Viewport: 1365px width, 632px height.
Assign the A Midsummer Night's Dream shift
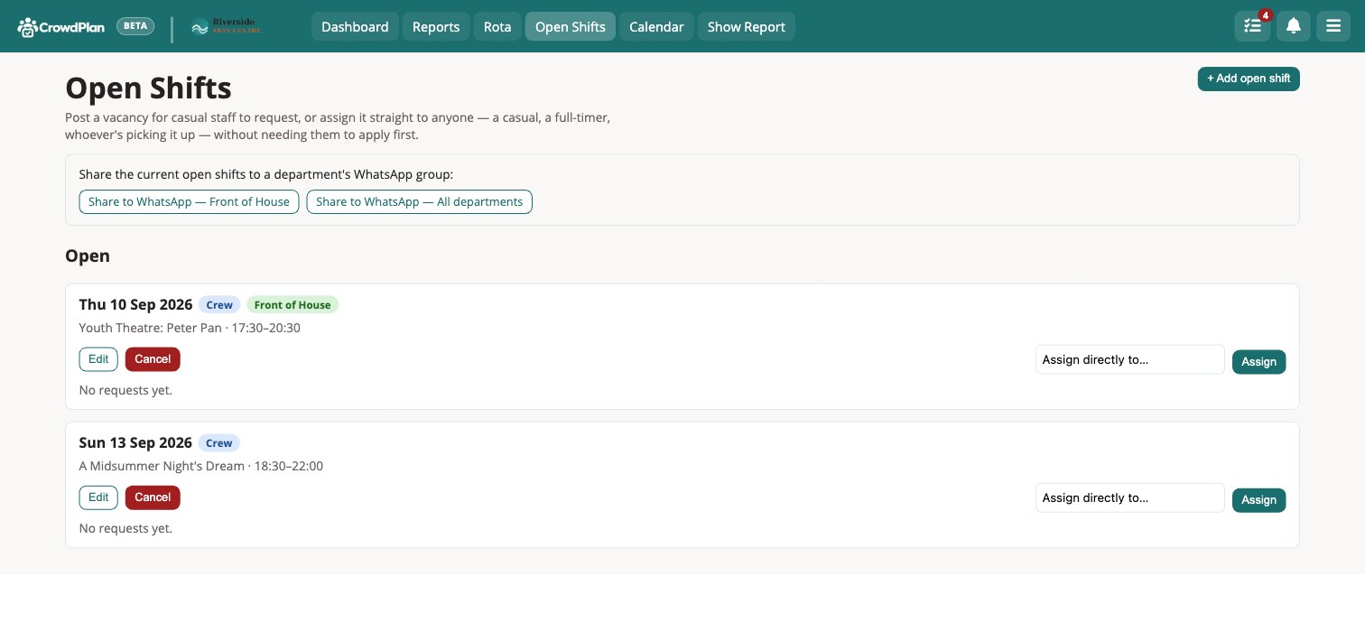click(1258, 500)
